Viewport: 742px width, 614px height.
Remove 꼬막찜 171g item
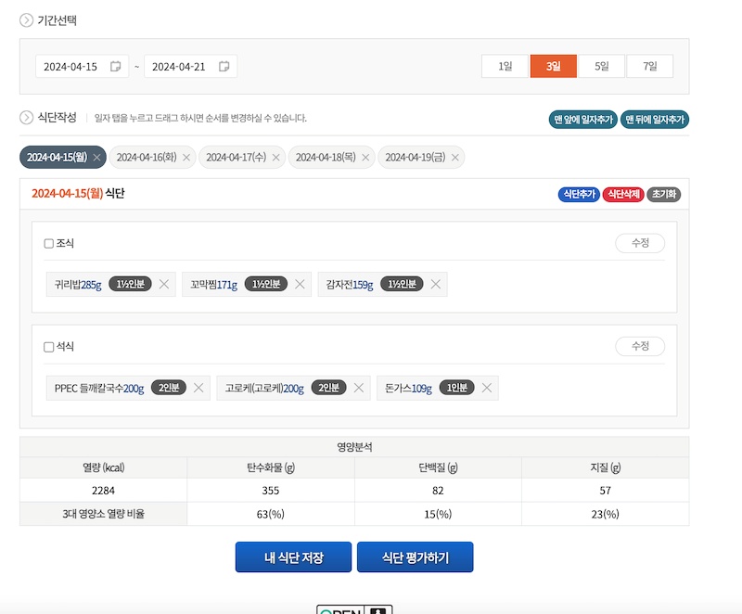[x=300, y=284]
